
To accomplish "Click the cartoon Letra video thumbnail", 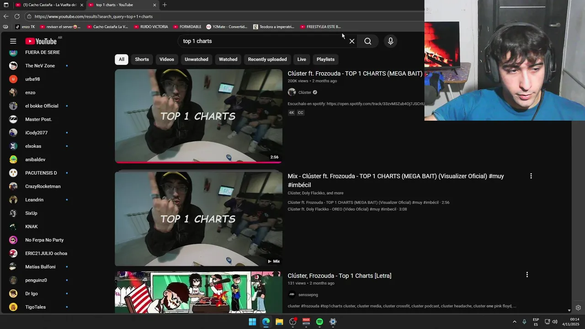I will (198, 292).
